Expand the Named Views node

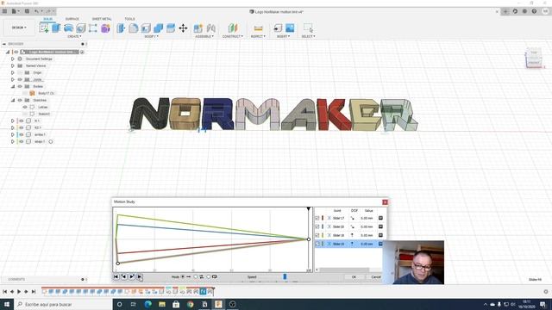pyautogui.click(x=13, y=65)
